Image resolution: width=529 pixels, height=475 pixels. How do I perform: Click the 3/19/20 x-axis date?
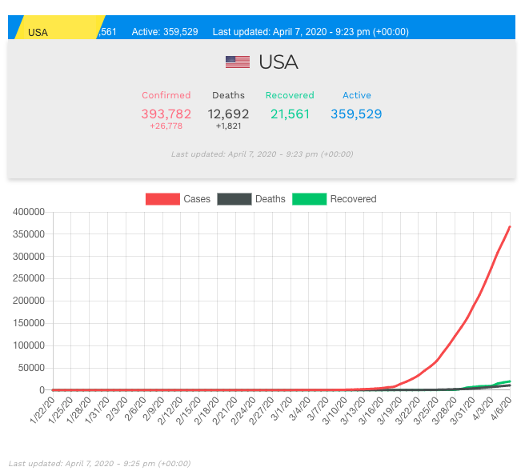pyautogui.click(x=389, y=410)
